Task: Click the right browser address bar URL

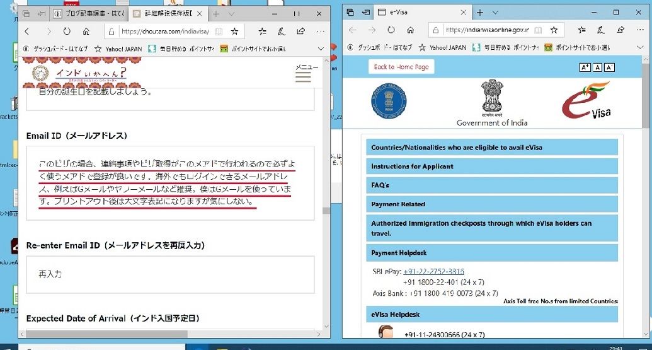Action: (488, 30)
